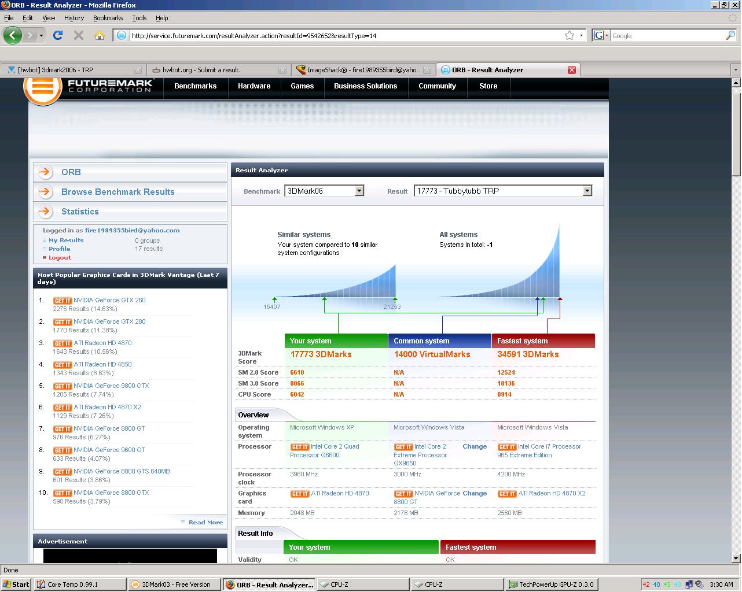This screenshot has height=592, width=742.
Task: Click the page vertical scrollbar down arrow
Action: [x=736, y=558]
